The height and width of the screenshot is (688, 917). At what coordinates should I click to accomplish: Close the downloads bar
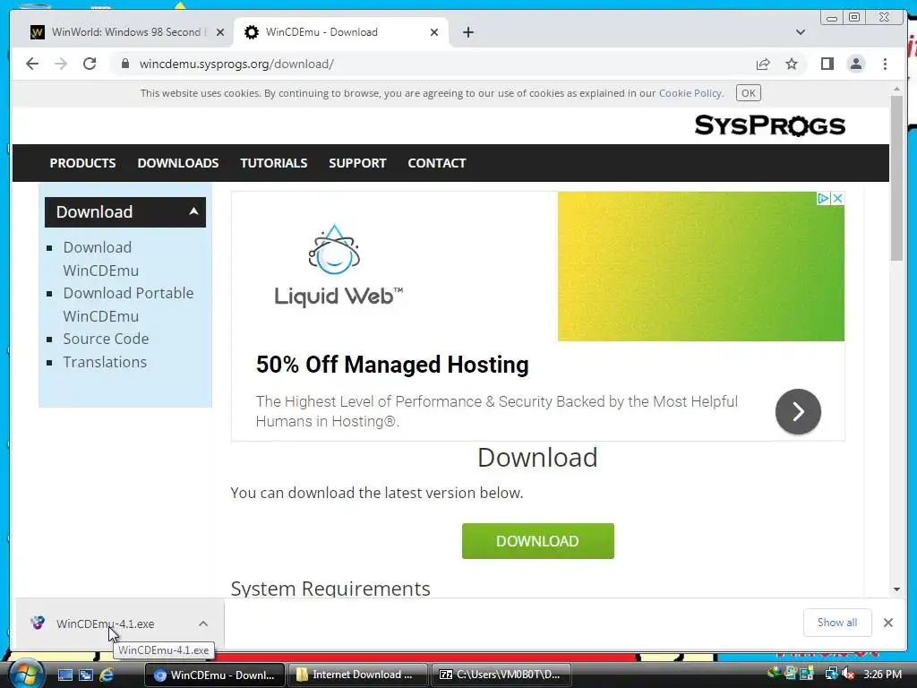pyautogui.click(x=887, y=623)
